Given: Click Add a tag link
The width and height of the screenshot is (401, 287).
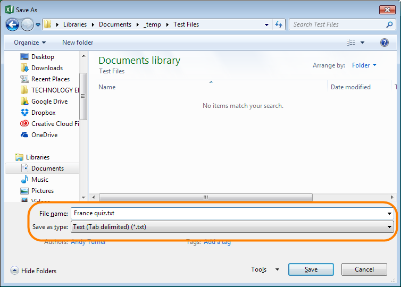Looking at the screenshot, I should click(x=217, y=242).
